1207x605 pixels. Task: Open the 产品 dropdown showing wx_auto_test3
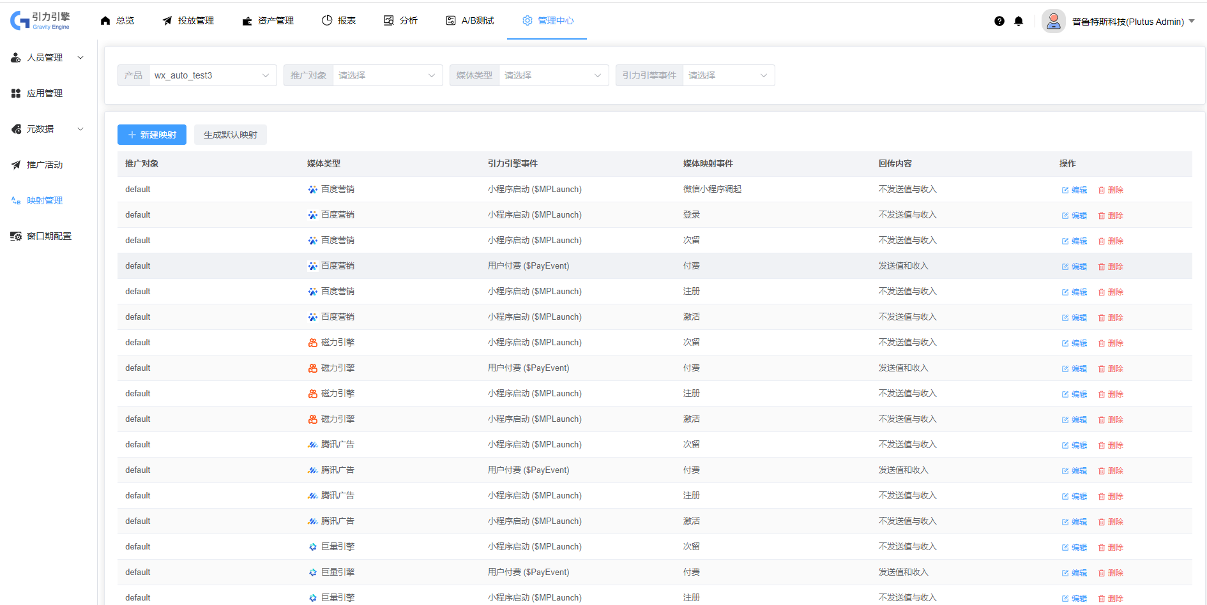tap(212, 75)
